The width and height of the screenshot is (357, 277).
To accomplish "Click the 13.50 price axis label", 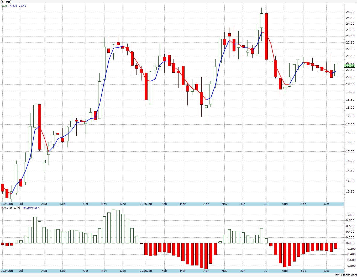I will coord(350,191).
